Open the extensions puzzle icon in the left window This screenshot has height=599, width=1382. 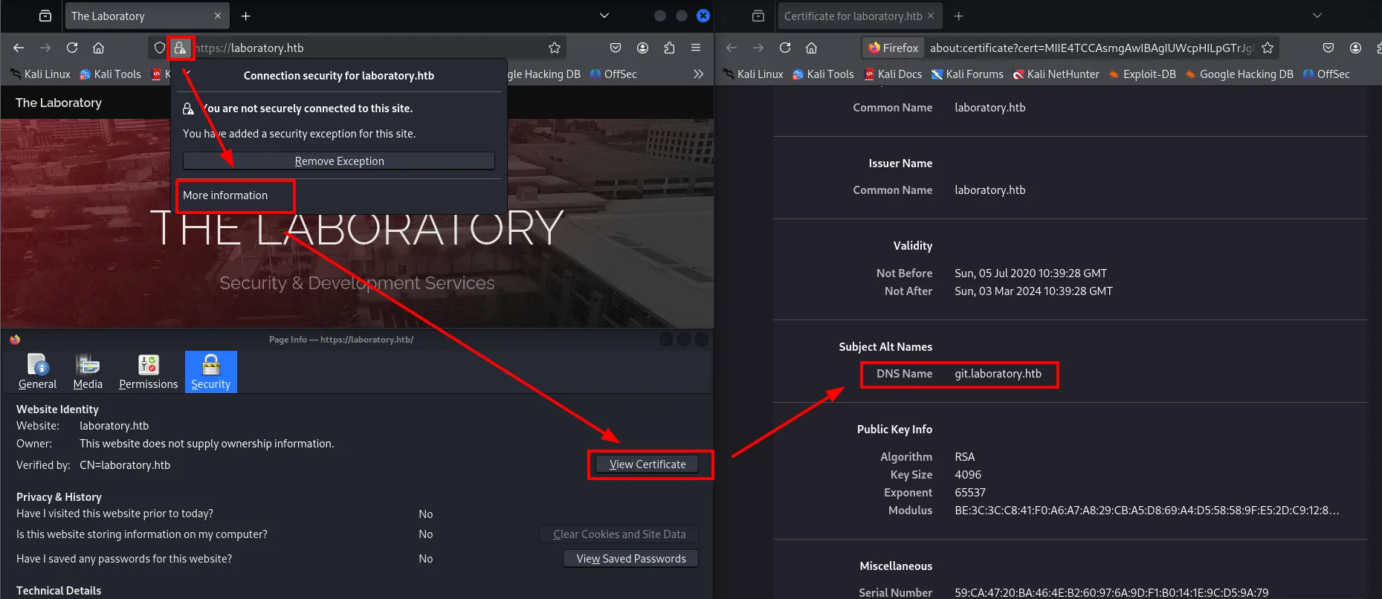click(669, 48)
